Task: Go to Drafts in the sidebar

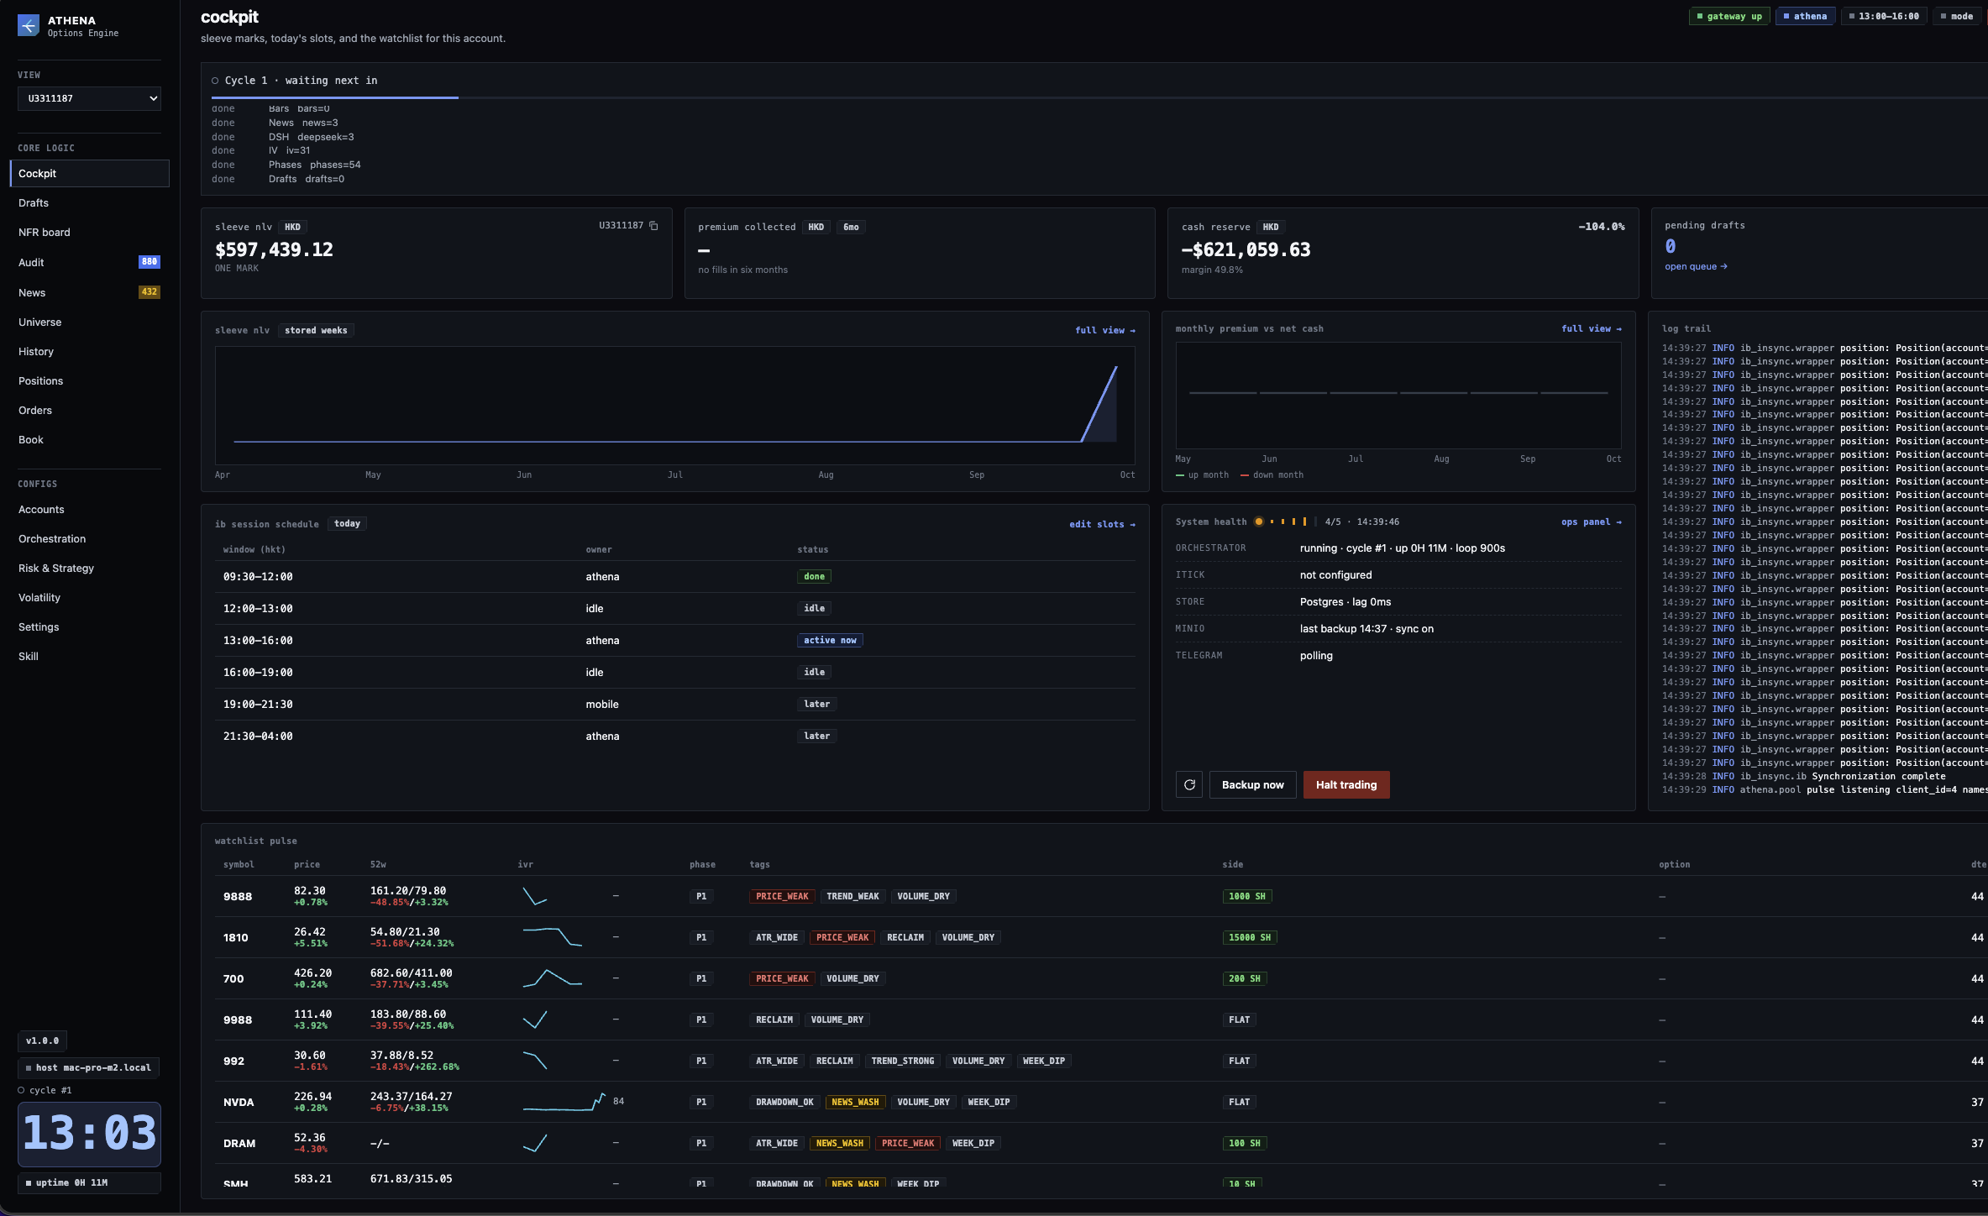Action: pyautogui.click(x=34, y=203)
